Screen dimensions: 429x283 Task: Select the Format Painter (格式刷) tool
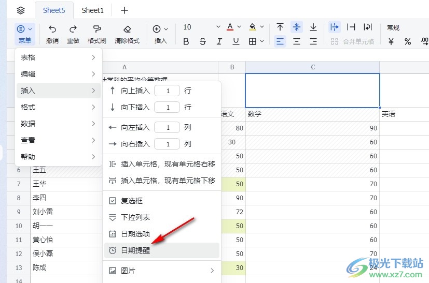click(x=96, y=29)
